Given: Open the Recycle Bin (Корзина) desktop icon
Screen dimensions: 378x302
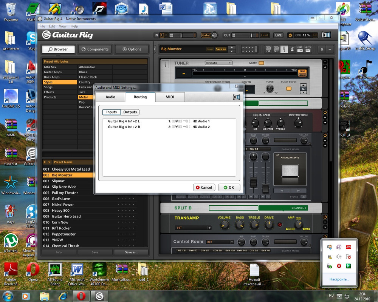Looking at the screenshot, I should (x=11, y=12).
